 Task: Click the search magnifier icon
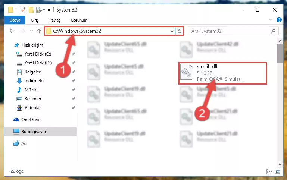pyautogui.click(x=273, y=31)
